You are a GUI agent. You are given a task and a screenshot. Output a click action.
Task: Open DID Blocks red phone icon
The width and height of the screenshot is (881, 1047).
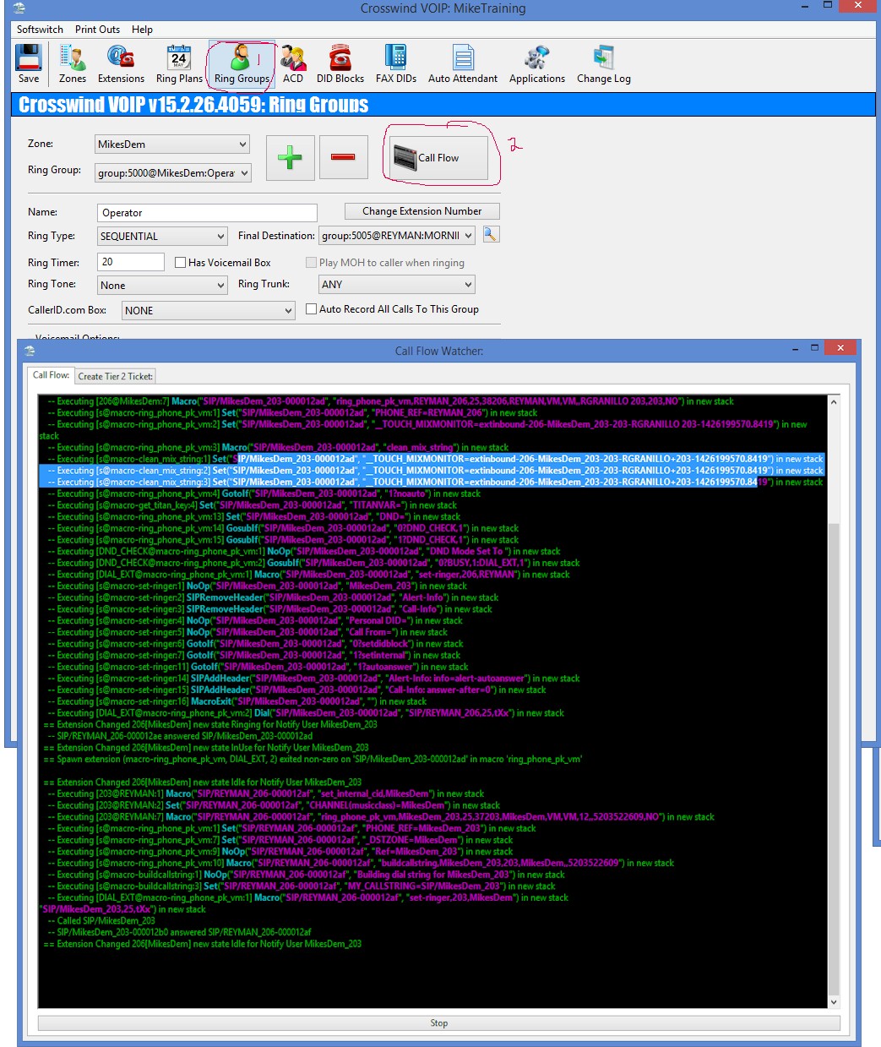coord(340,59)
